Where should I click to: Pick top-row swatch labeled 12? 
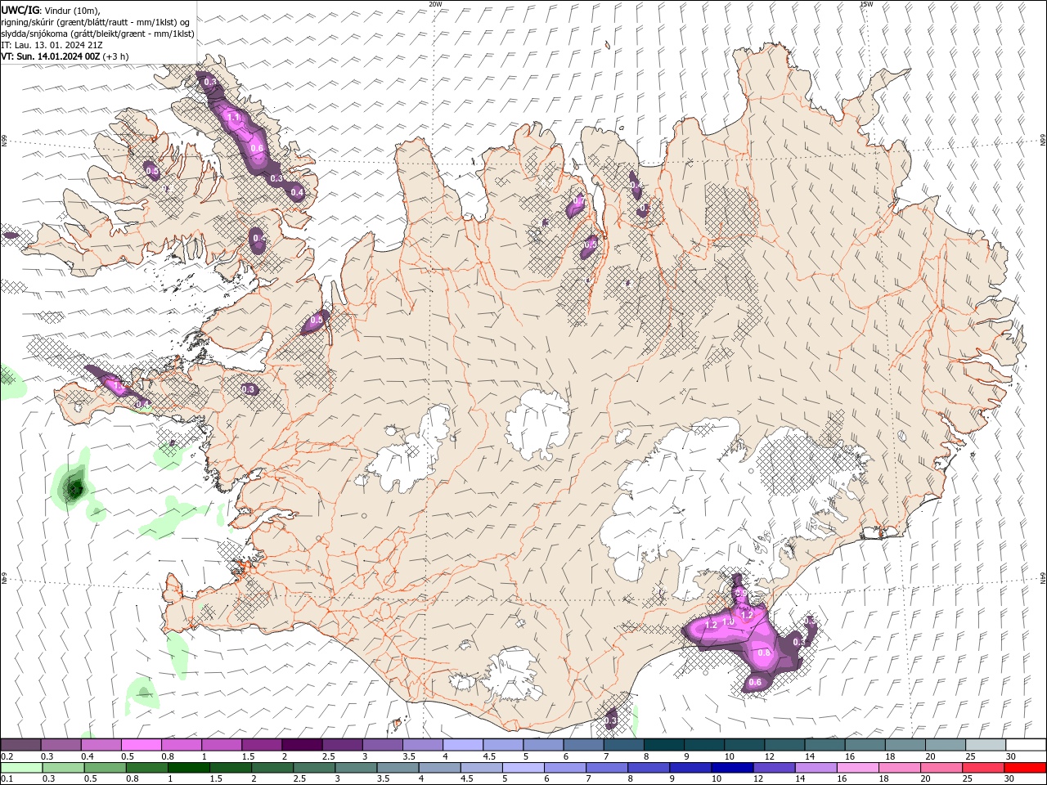pyautogui.click(x=784, y=745)
